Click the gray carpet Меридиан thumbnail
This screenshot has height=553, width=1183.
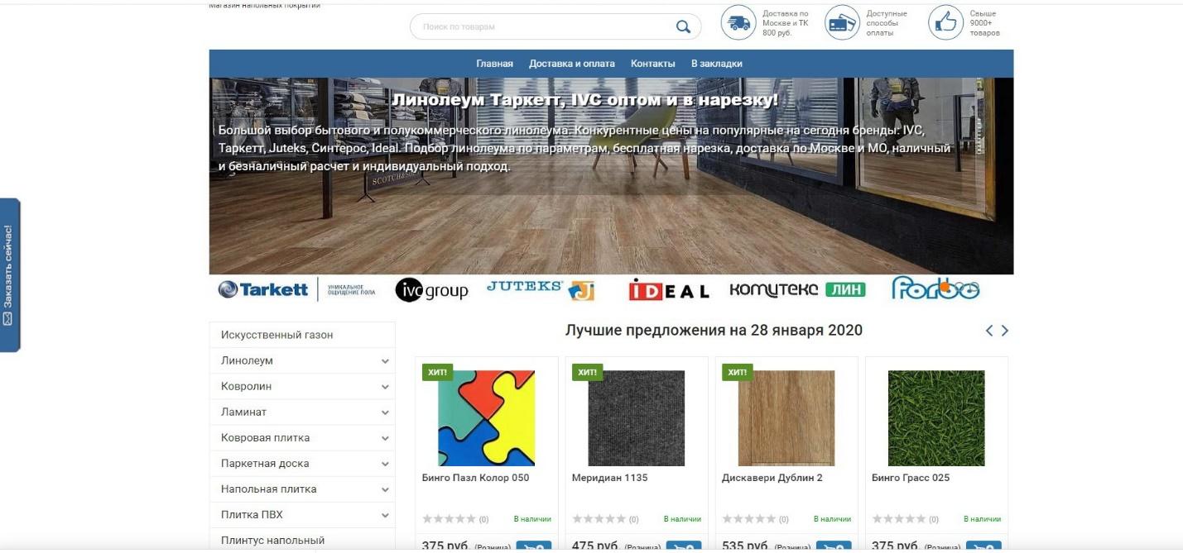pyautogui.click(x=637, y=418)
